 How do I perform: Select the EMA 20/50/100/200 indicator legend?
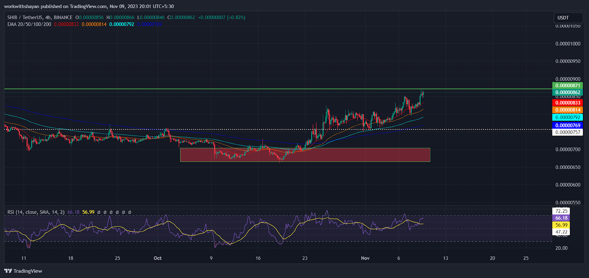pyautogui.click(x=29, y=24)
